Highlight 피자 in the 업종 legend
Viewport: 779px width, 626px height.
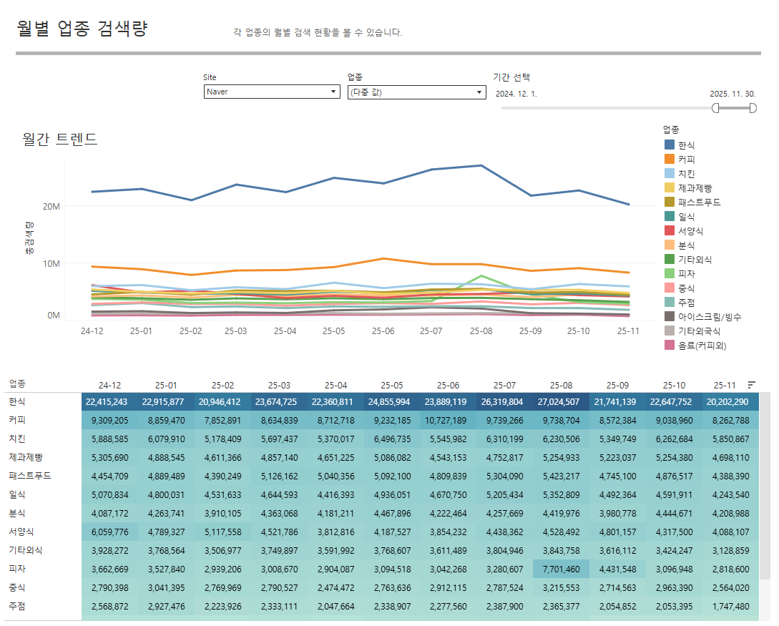(x=670, y=274)
